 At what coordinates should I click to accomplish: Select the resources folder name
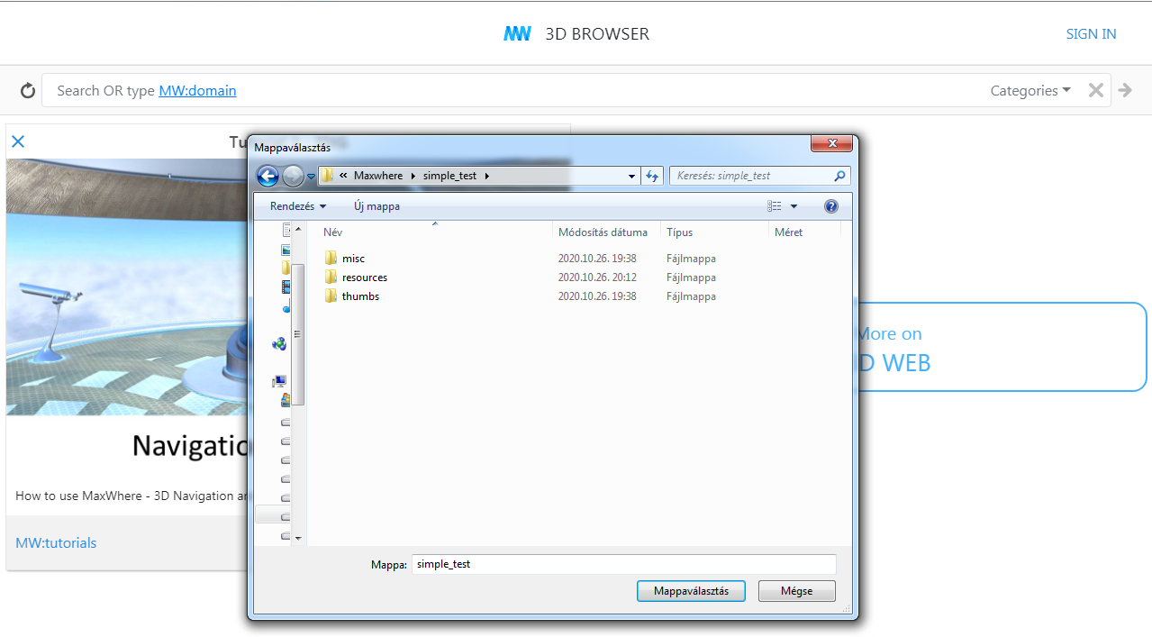[x=365, y=278]
